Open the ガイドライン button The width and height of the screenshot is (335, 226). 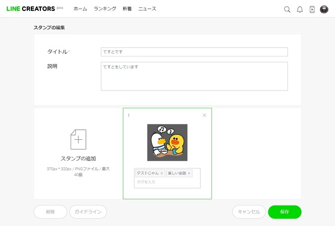(x=88, y=212)
